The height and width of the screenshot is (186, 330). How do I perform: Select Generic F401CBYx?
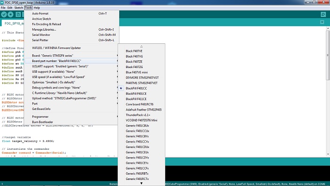(x=141, y=136)
